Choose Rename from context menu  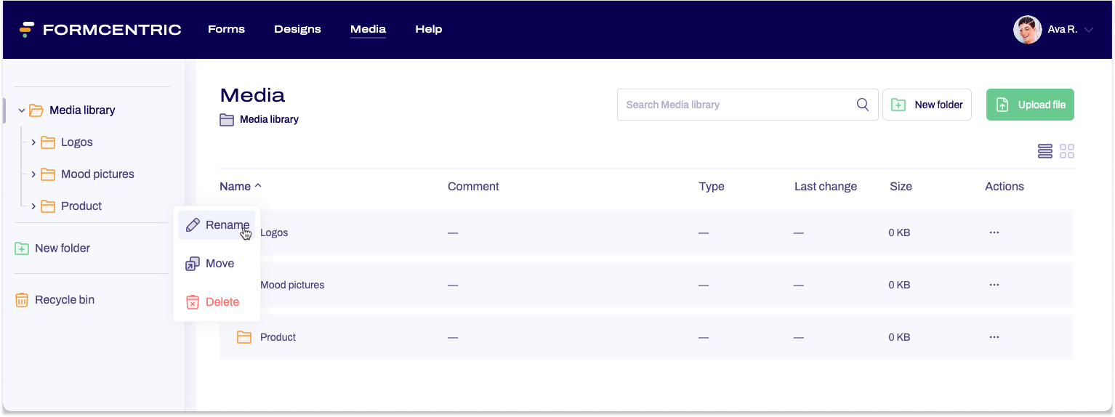point(217,225)
